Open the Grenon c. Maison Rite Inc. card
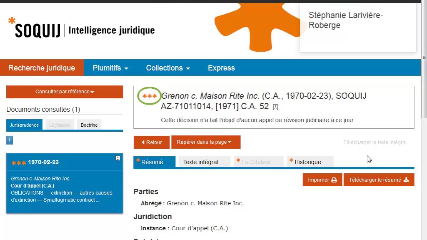 41,179
